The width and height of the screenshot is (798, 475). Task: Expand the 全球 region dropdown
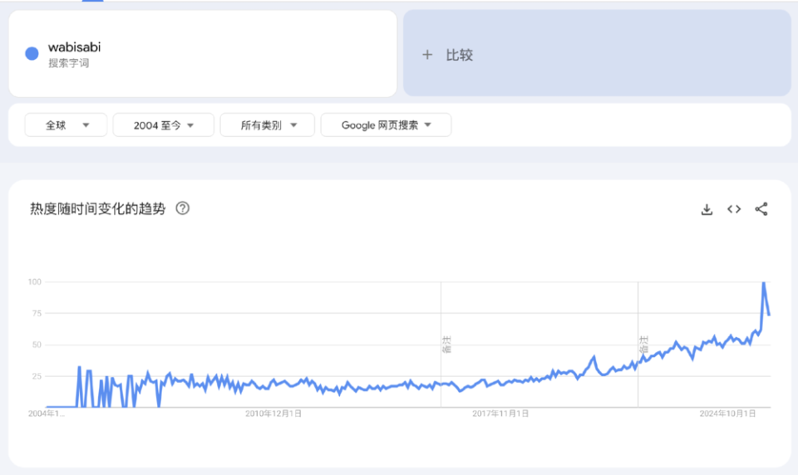click(66, 125)
